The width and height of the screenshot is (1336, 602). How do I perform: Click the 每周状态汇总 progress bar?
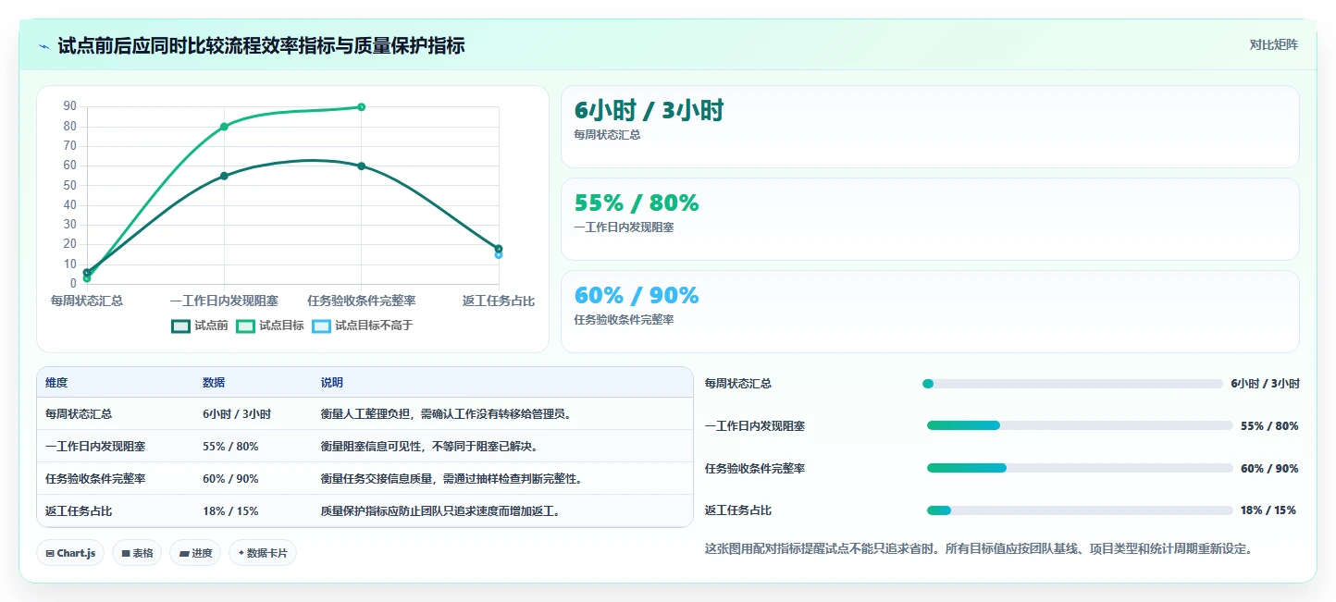click(1072, 384)
